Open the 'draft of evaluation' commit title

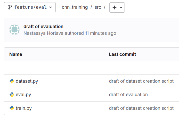[43, 26]
